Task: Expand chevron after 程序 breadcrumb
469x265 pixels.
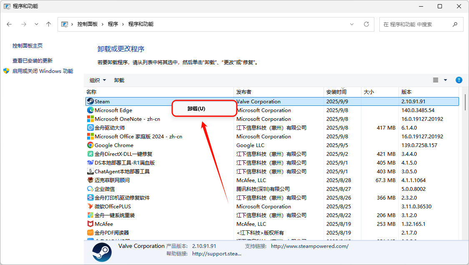Action: click(123, 24)
